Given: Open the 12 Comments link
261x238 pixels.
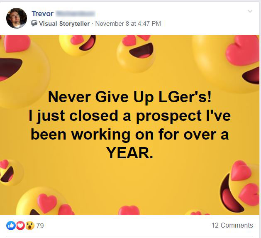Looking at the screenshot, I should pyautogui.click(x=232, y=226).
